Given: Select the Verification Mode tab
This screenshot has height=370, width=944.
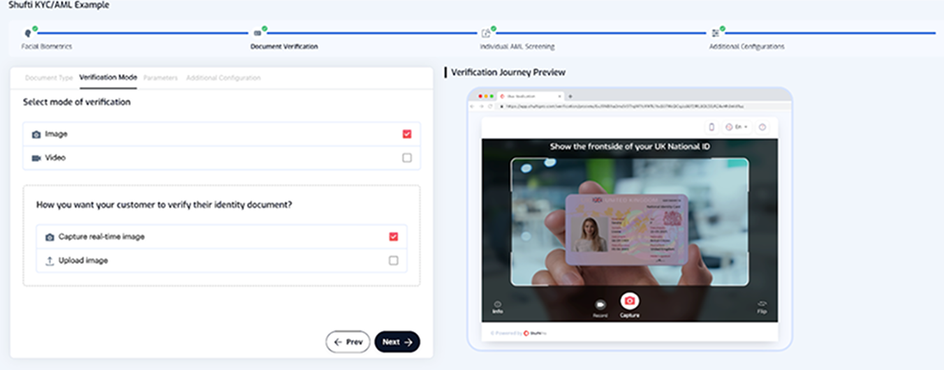Looking at the screenshot, I should pyautogui.click(x=108, y=77).
